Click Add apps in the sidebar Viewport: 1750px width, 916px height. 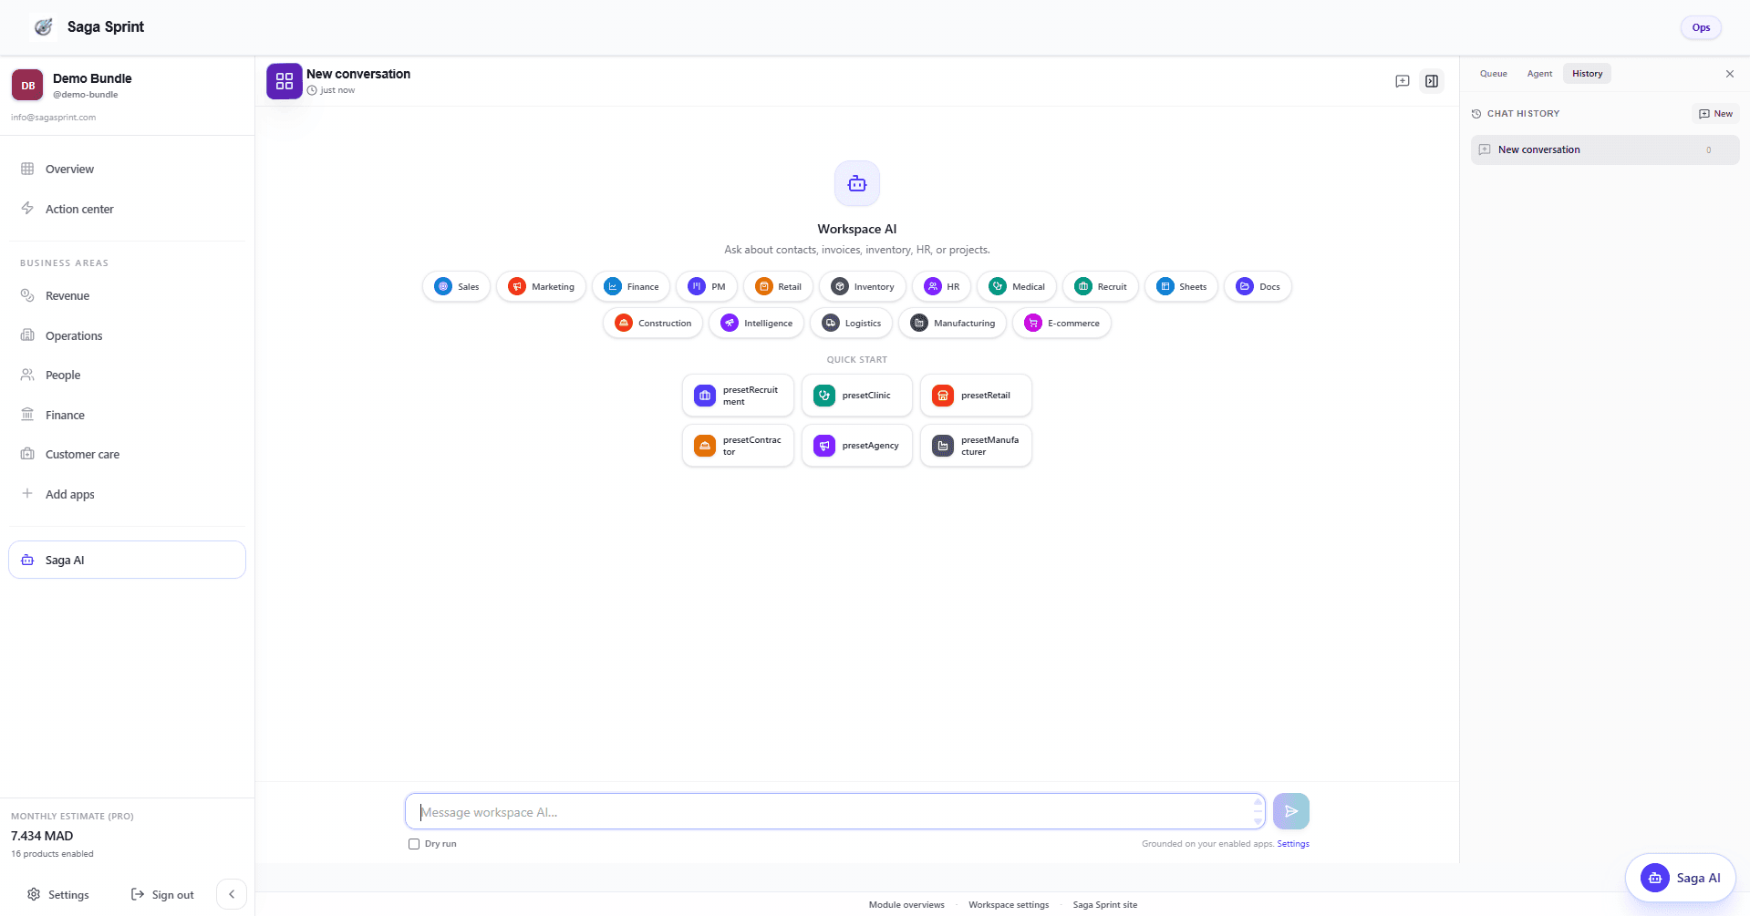point(127,495)
